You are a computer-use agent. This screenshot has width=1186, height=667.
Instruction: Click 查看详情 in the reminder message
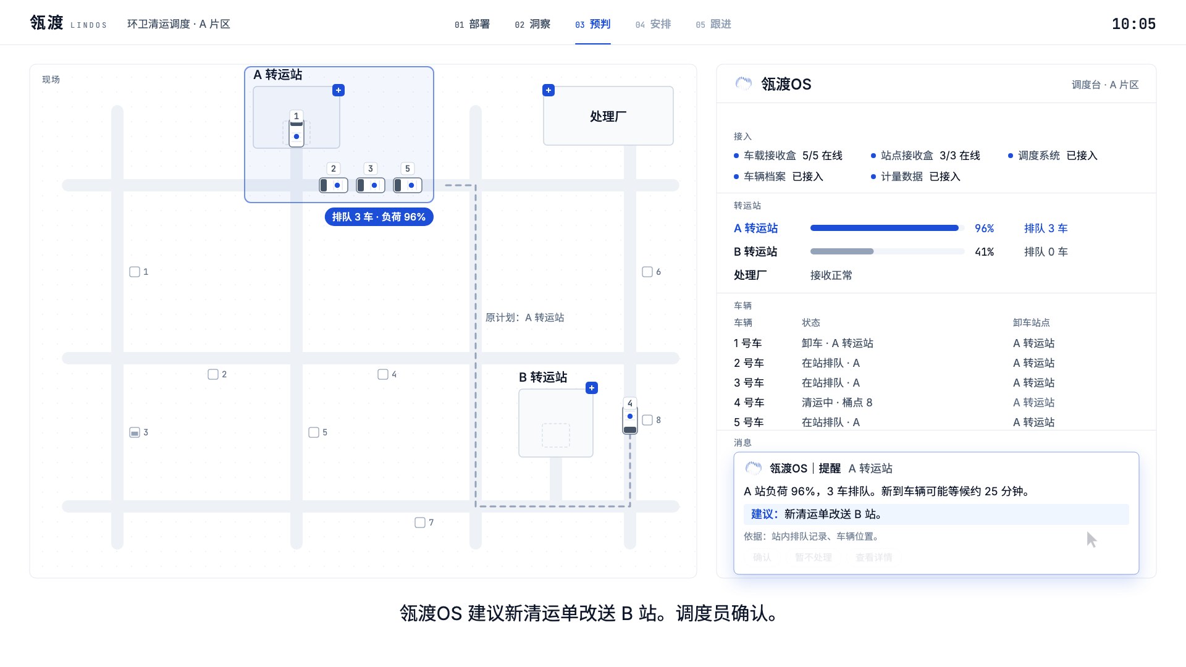click(874, 558)
